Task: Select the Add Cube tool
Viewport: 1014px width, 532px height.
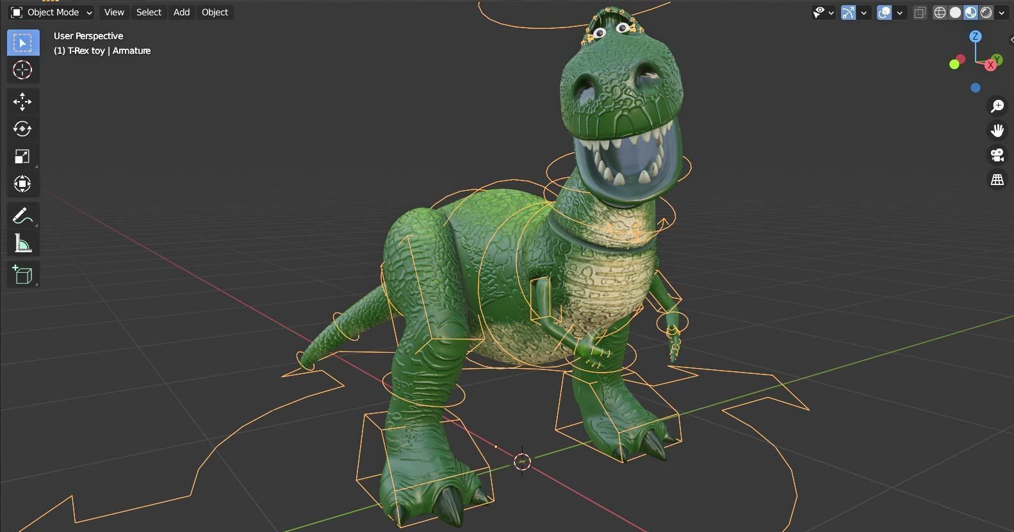Action: (22, 275)
